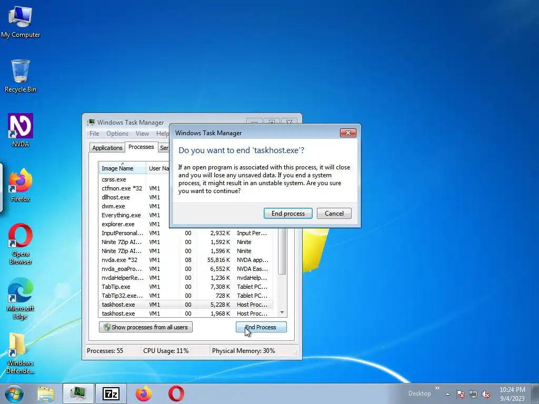Select Ninite row with 1,596 K memory
Viewport: 539px width, 404px height.
click(x=186, y=251)
